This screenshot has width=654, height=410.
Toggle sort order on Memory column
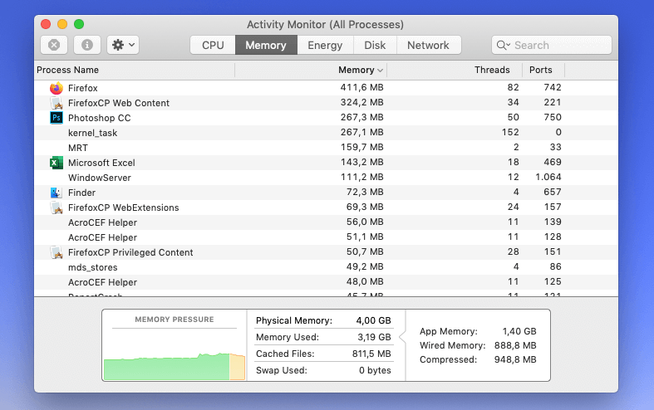coord(361,70)
